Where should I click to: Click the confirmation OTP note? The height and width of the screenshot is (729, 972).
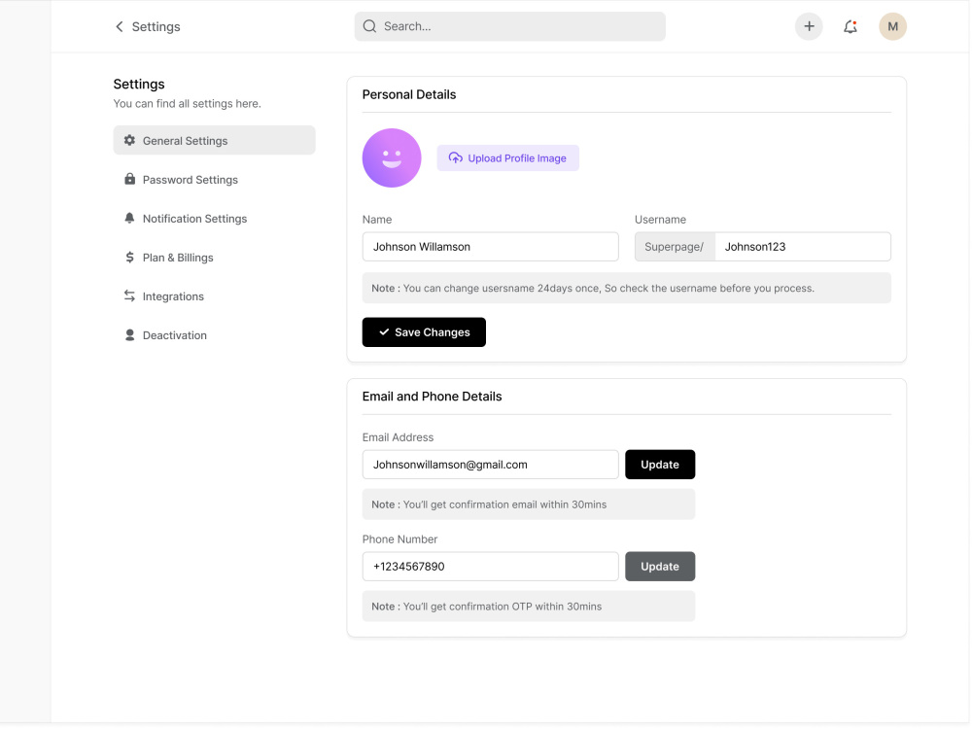tap(529, 607)
